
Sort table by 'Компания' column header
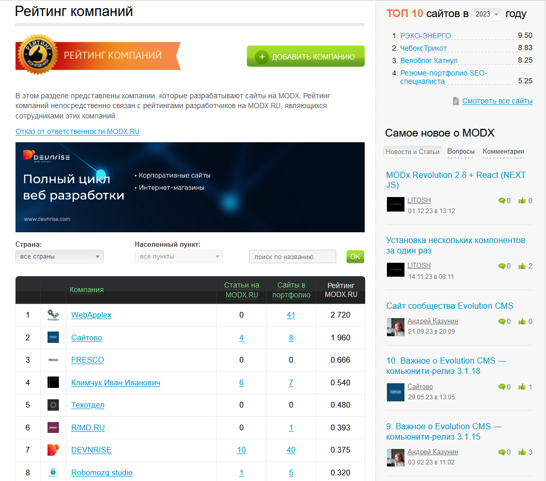click(x=86, y=290)
